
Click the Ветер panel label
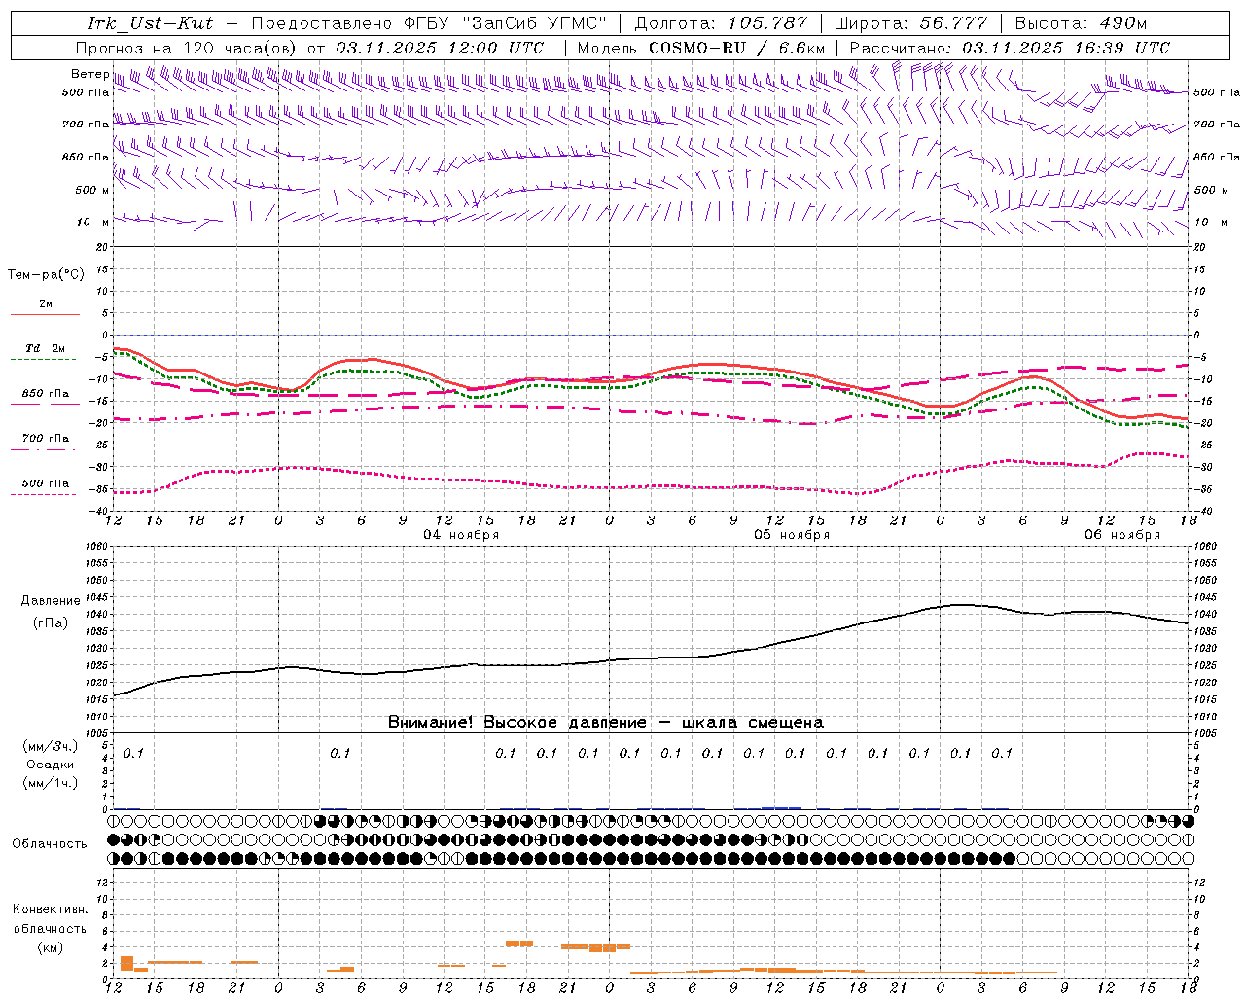tap(89, 74)
